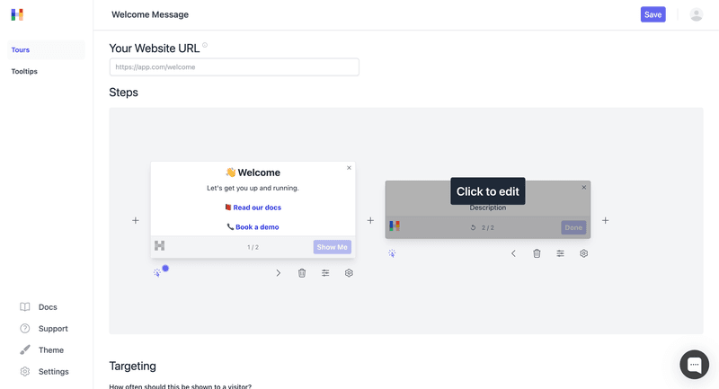This screenshot has height=389, width=719.
Task: Open the Tooltips section
Action: pos(24,71)
